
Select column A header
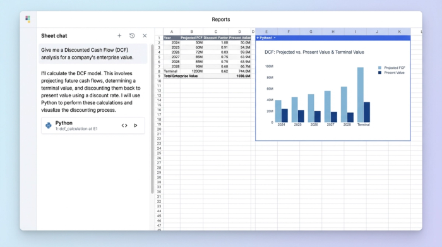click(172, 32)
